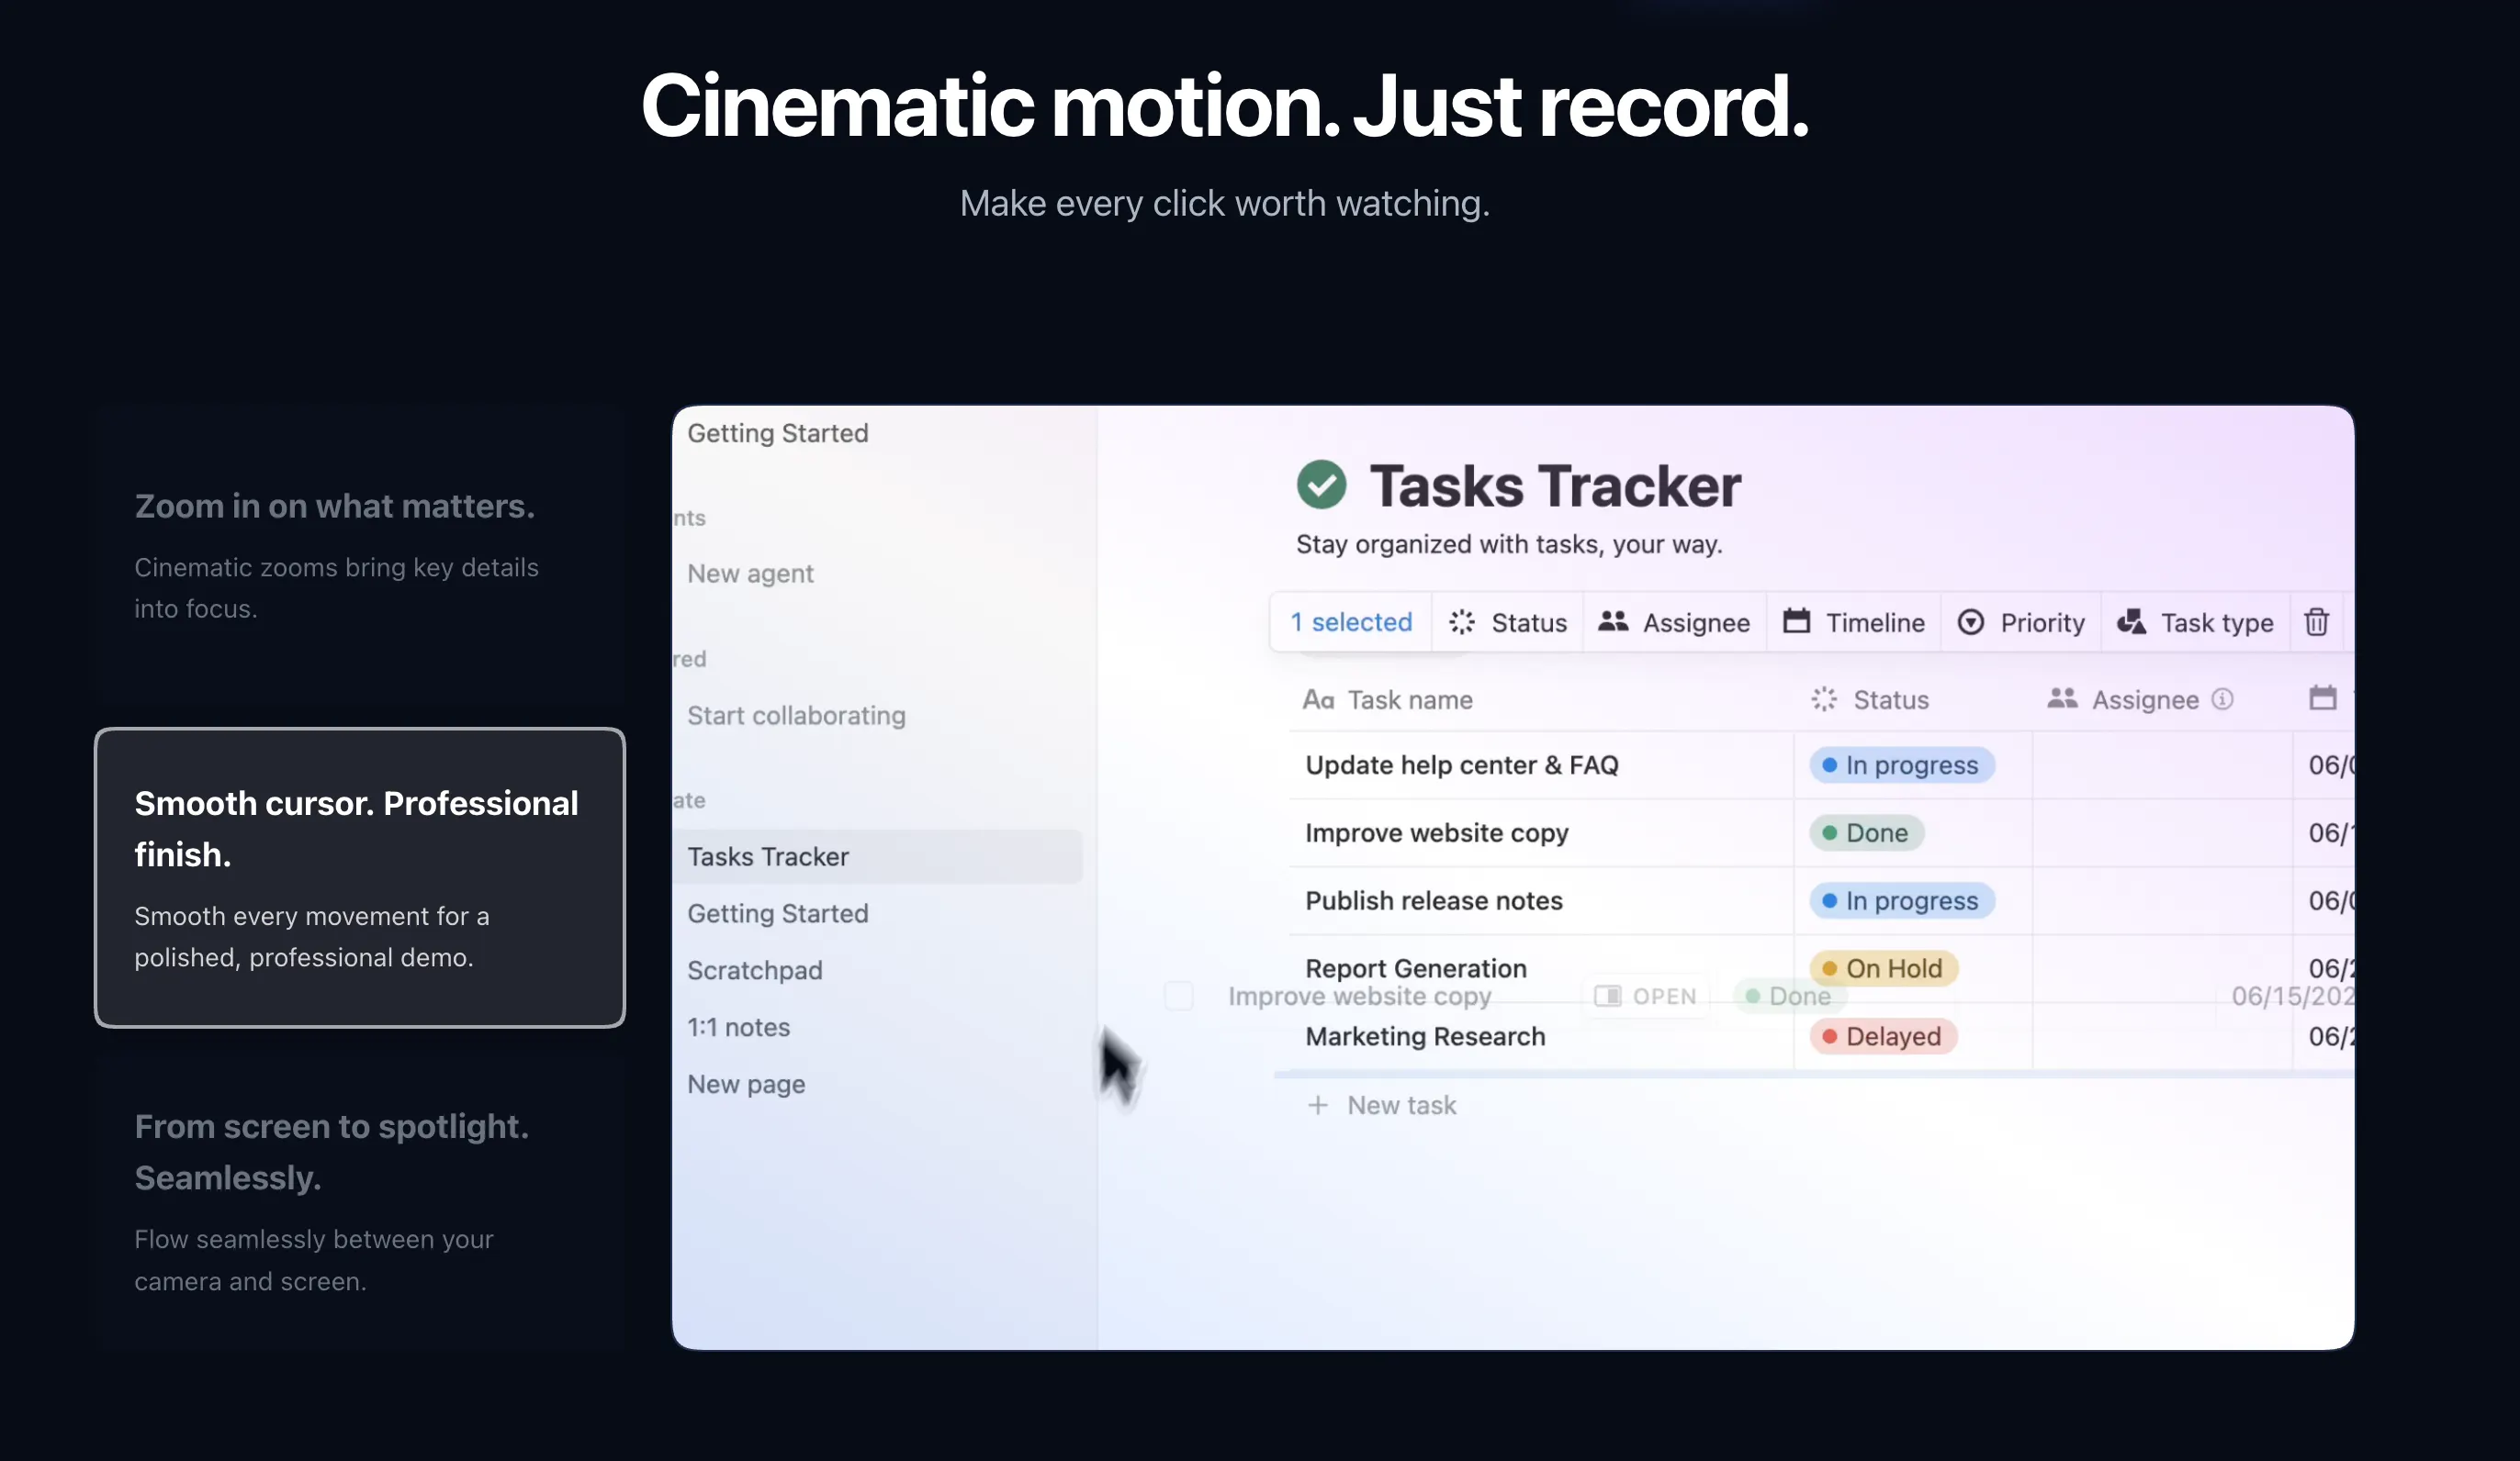The image size is (2520, 1461).
Task: Click the 'Marketing Research' task name
Action: pos(1425,1036)
